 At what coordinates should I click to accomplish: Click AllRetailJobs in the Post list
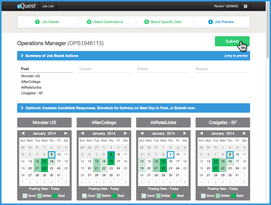tap(31, 88)
